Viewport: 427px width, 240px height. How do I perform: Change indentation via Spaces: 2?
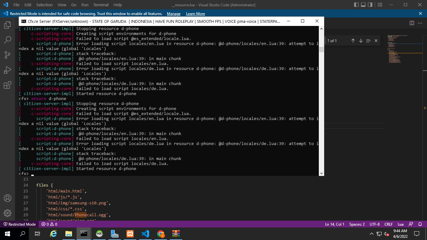click(357, 224)
